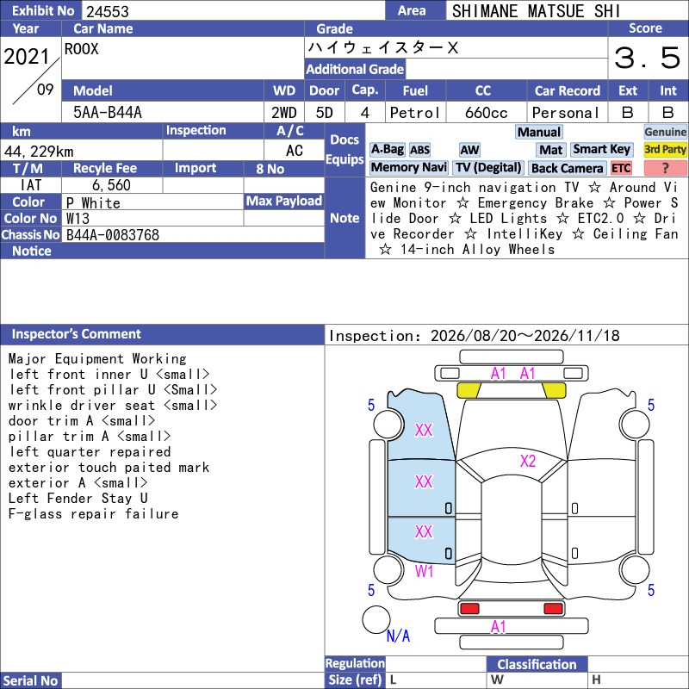Click the red question mark badge
Image resolution: width=689 pixels, height=689 pixels.
tap(665, 168)
